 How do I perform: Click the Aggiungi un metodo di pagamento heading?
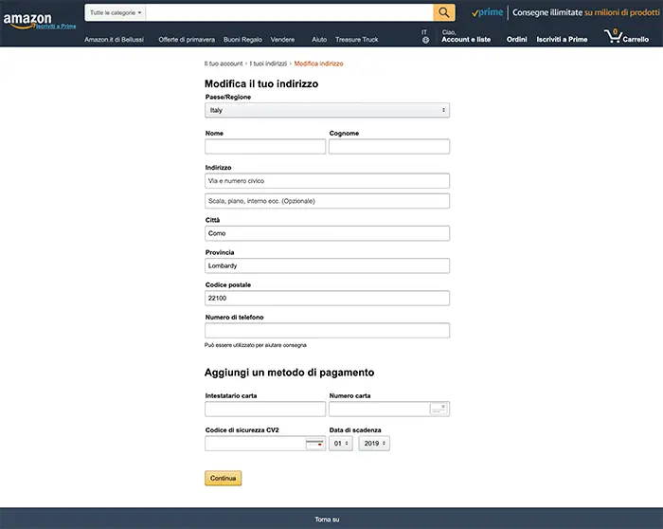point(289,373)
